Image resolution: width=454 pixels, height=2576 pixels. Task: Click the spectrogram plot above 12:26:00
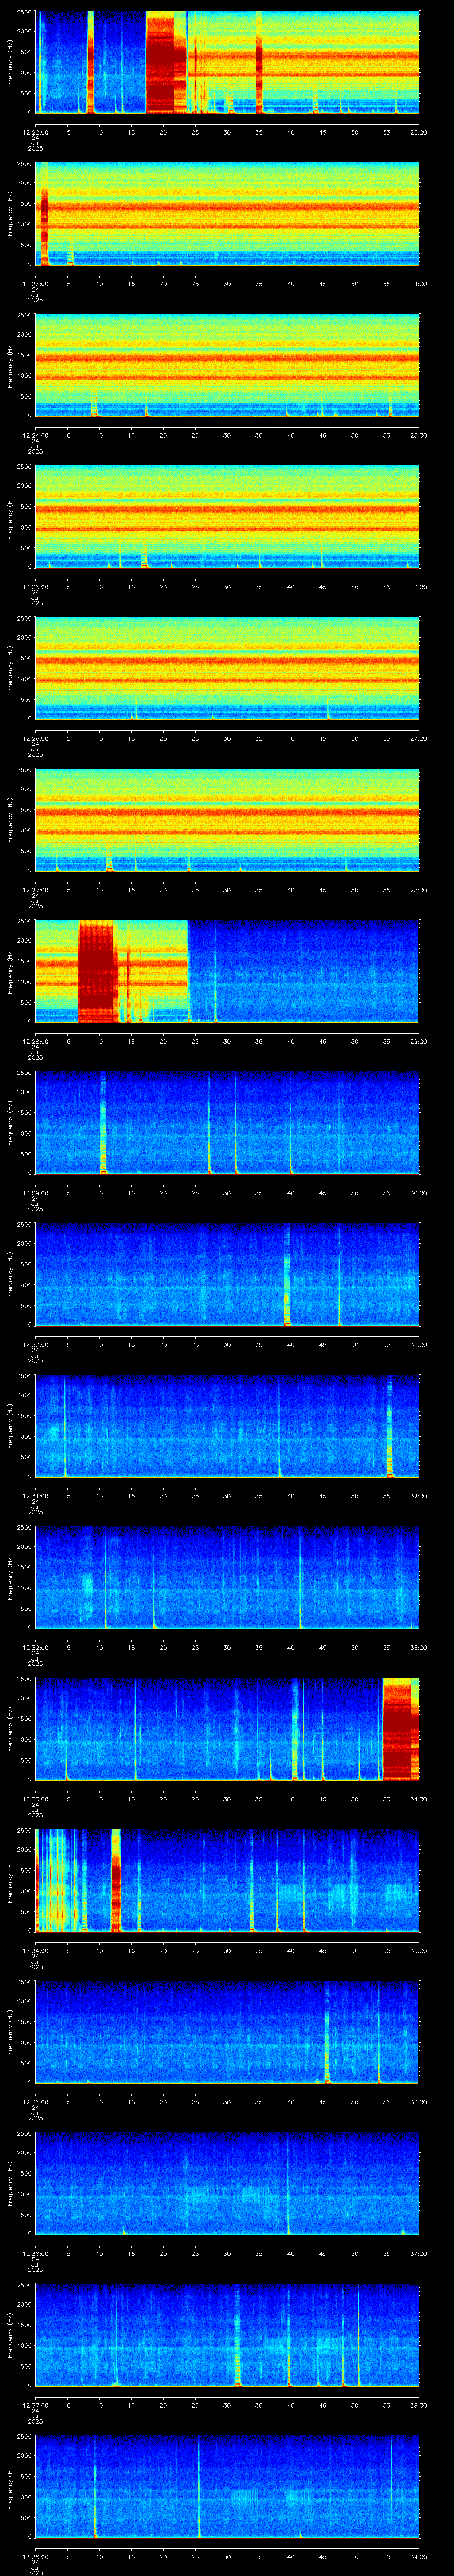pyautogui.click(x=227, y=669)
